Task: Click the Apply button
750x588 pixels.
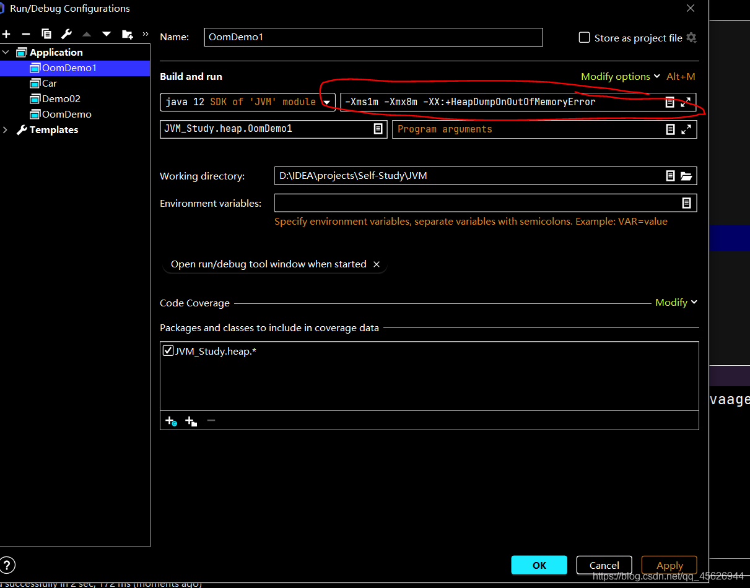Action: (669, 565)
